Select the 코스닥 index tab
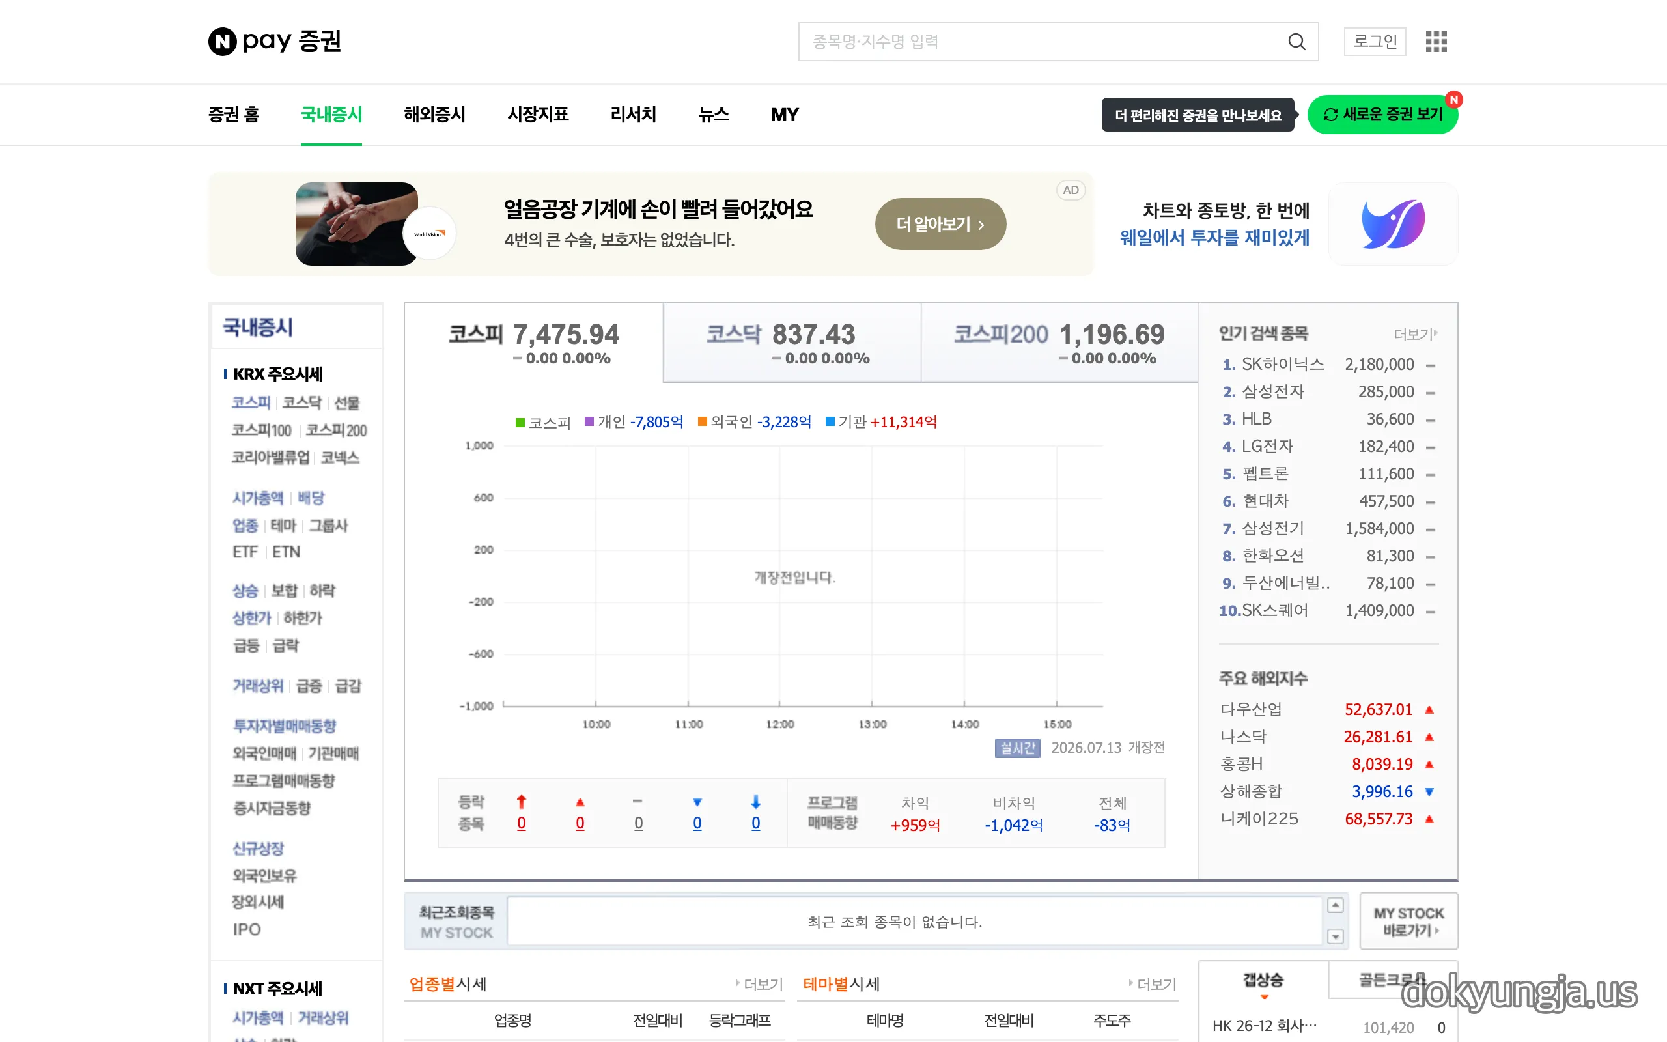The width and height of the screenshot is (1667, 1042). click(792, 343)
